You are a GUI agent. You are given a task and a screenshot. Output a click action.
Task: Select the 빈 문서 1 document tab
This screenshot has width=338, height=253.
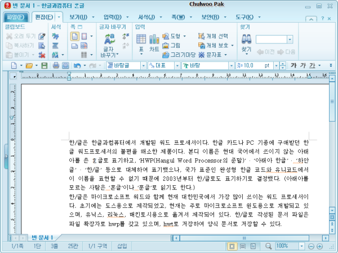[42, 238]
